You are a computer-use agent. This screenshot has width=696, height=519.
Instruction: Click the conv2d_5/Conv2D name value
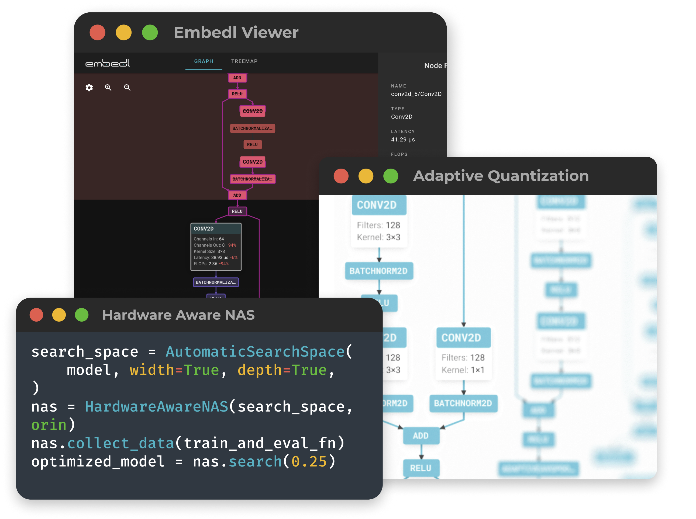tap(416, 94)
